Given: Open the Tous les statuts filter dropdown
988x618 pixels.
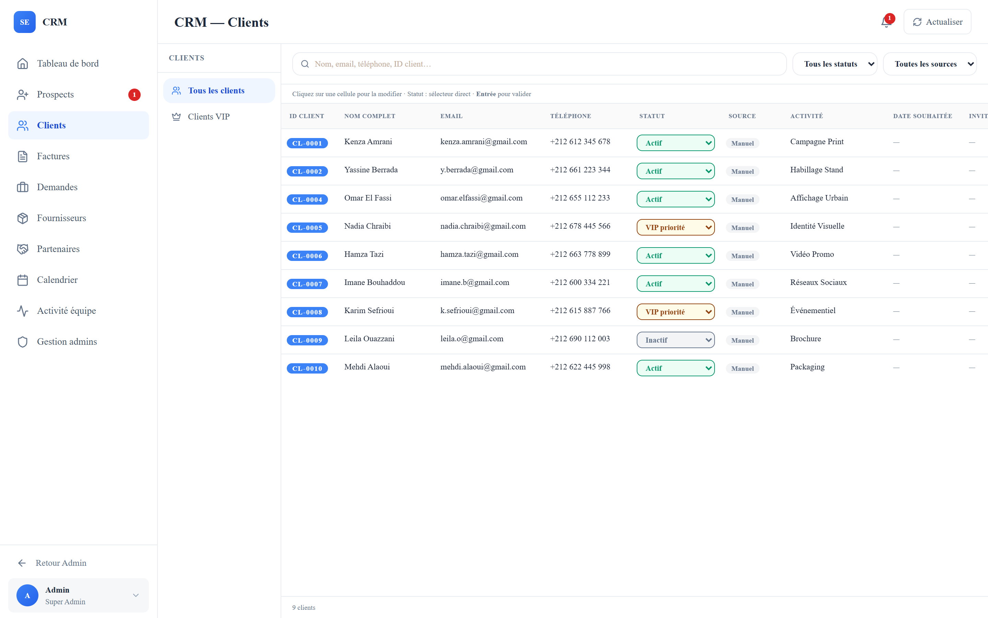Looking at the screenshot, I should click(x=835, y=64).
